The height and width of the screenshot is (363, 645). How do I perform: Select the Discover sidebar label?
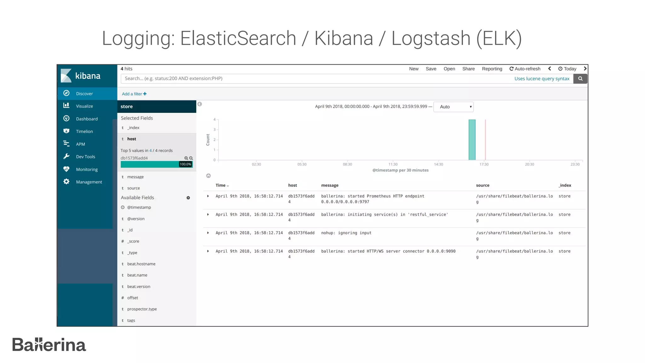click(x=84, y=94)
